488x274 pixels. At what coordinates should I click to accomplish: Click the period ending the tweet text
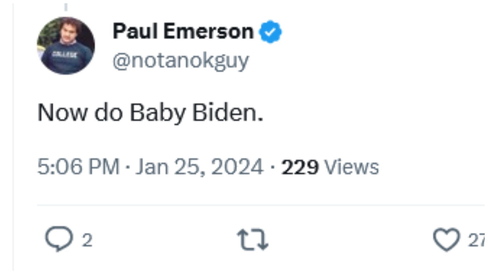pos(261,120)
